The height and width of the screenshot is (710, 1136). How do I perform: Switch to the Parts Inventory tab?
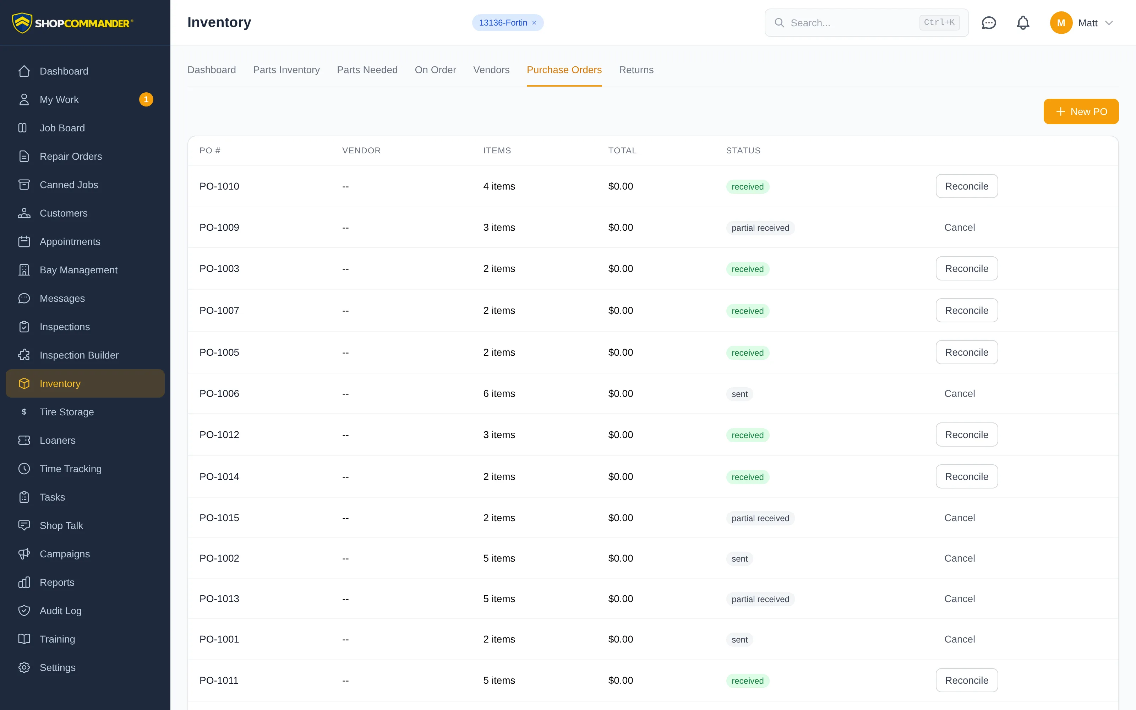[286, 70]
